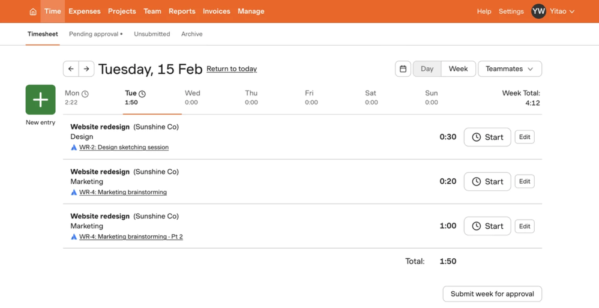Image resolution: width=599 pixels, height=308 pixels.
Task: Open the Manage menu
Action: point(251,11)
